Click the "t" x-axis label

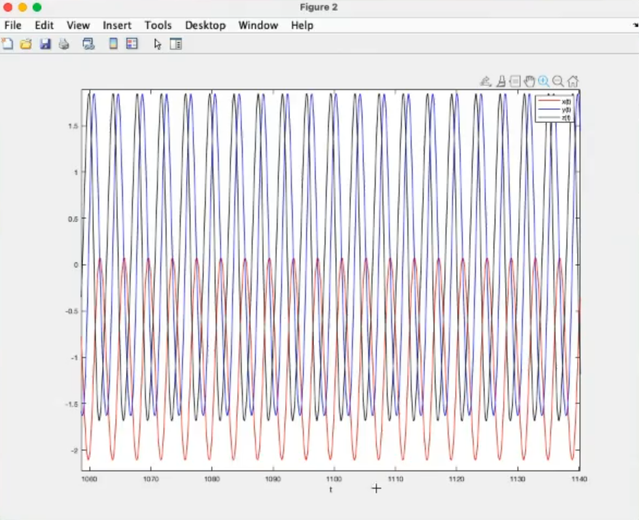coord(330,489)
